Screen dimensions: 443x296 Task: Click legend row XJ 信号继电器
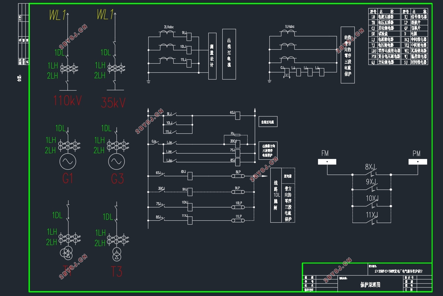pos(415,17)
